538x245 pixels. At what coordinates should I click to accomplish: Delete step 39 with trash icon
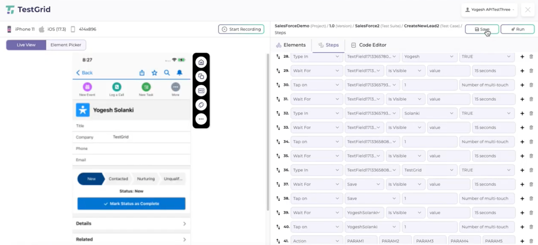pos(531,213)
